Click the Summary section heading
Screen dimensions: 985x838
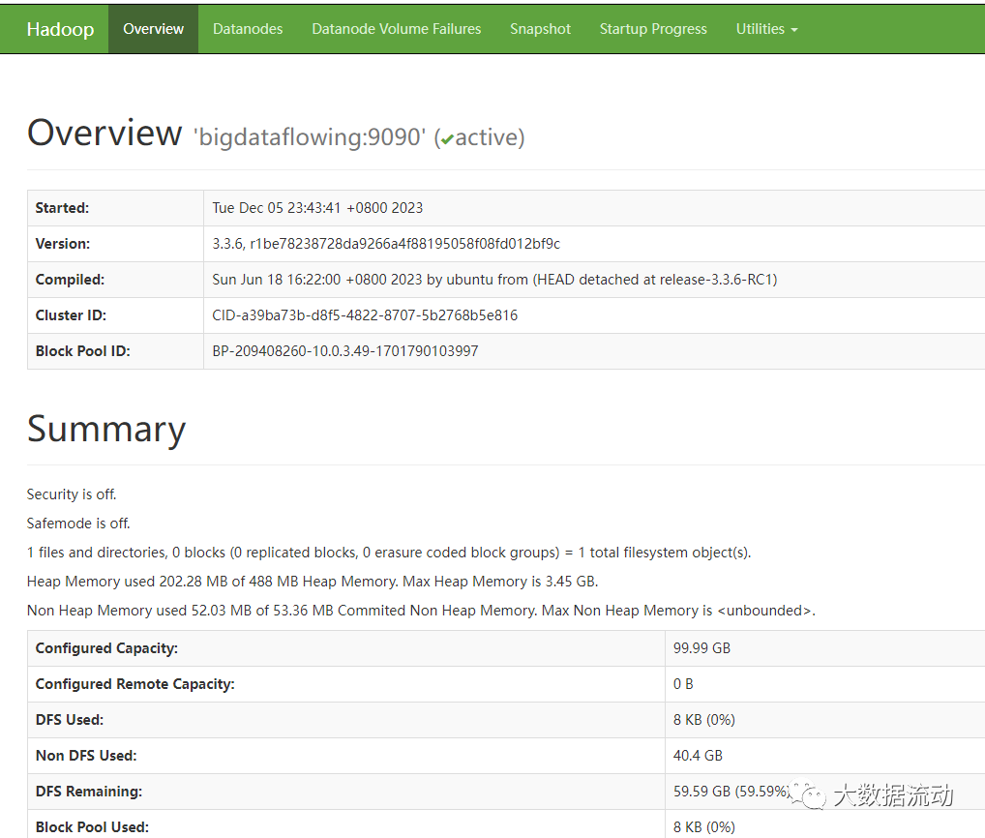106,427
